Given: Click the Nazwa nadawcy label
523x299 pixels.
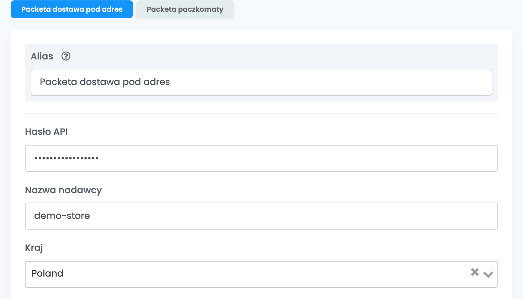Looking at the screenshot, I should click(63, 190).
